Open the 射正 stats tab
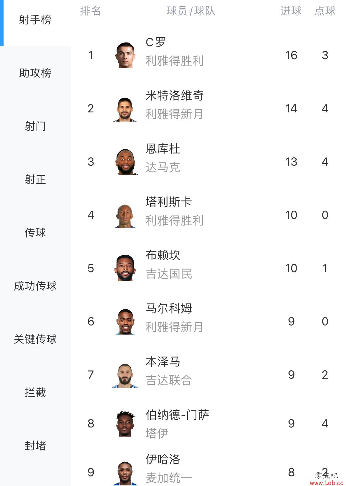Screen dimensions: 346x486 tap(35, 179)
